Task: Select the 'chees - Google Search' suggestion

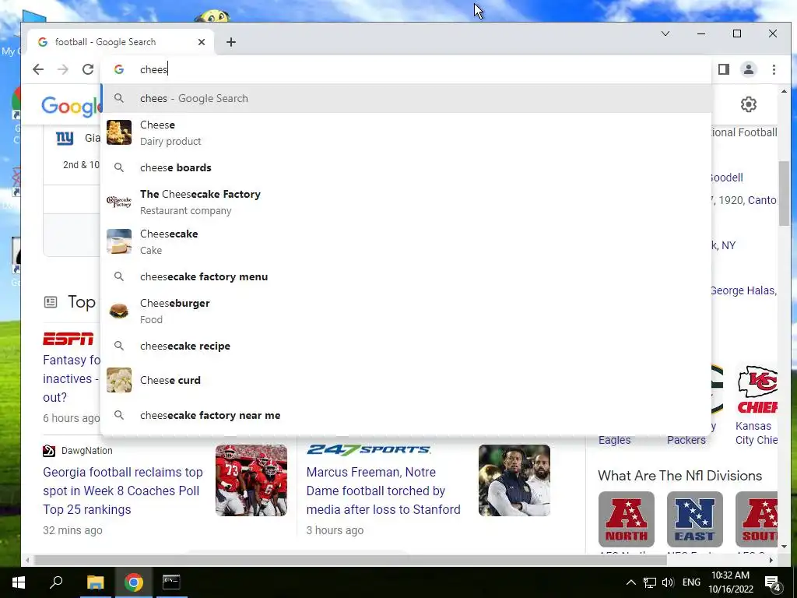Action: point(406,98)
